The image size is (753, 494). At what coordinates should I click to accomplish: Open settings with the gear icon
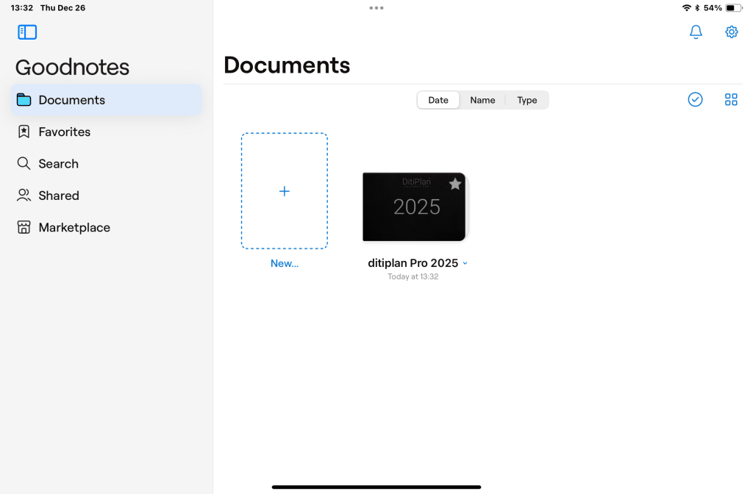click(731, 32)
